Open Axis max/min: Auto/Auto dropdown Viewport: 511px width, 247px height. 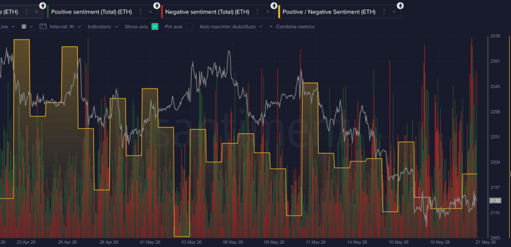coord(231,27)
